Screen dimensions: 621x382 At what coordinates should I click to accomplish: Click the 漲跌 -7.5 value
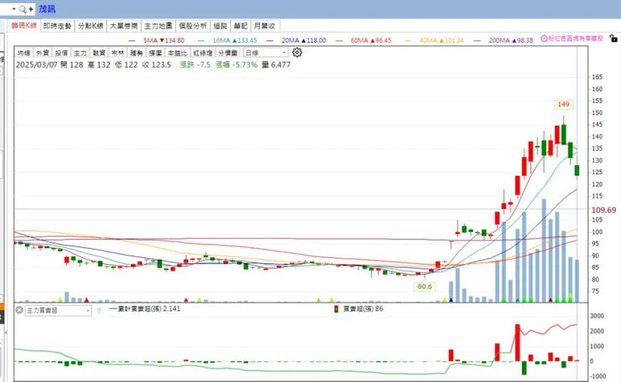(x=196, y=65)
